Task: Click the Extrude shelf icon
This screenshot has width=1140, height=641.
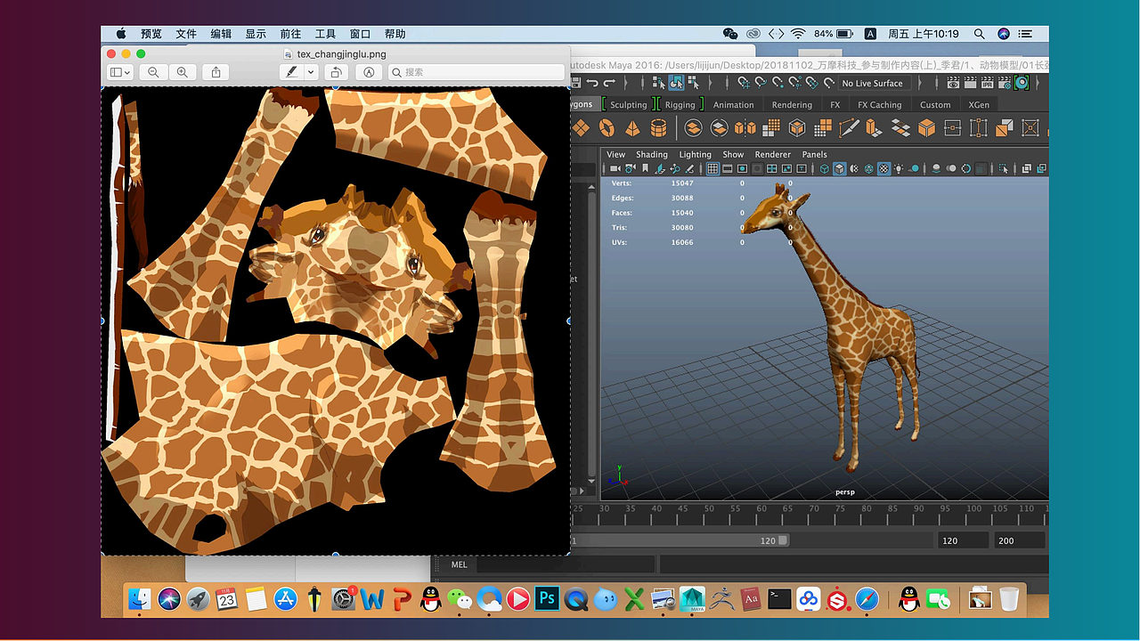Action: click(875, 128)
